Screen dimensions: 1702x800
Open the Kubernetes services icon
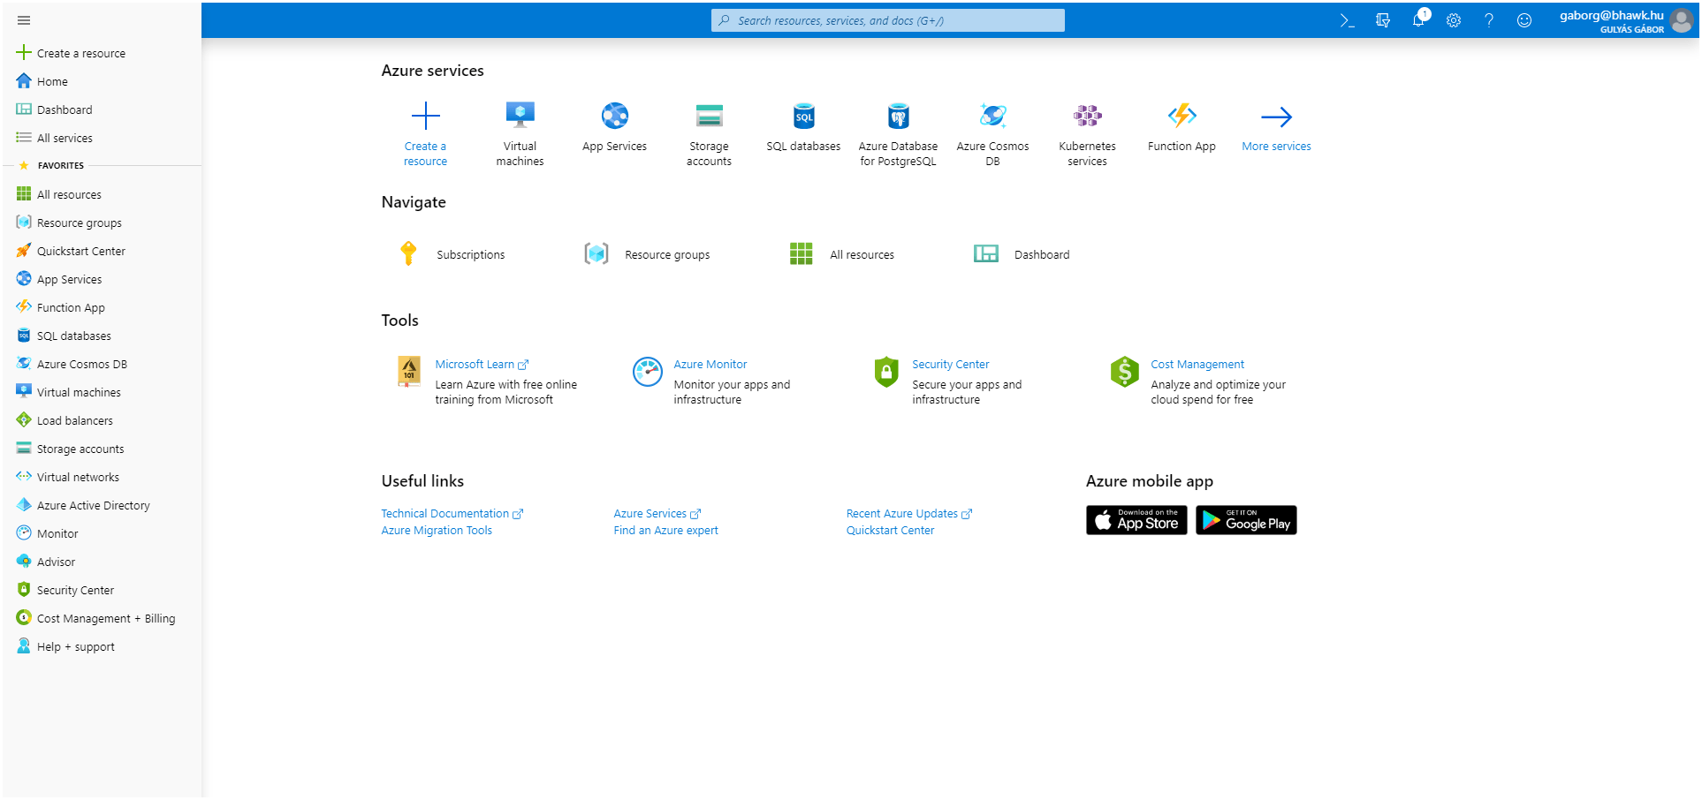1088,116
